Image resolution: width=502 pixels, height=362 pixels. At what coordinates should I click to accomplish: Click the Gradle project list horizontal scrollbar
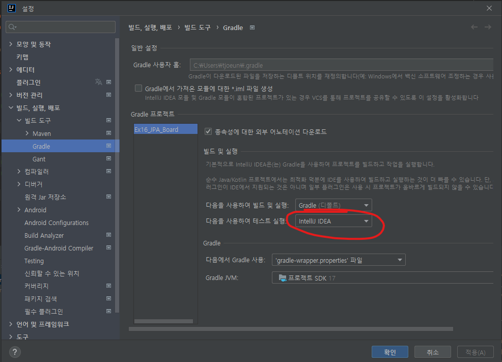(x=163, y=321)
